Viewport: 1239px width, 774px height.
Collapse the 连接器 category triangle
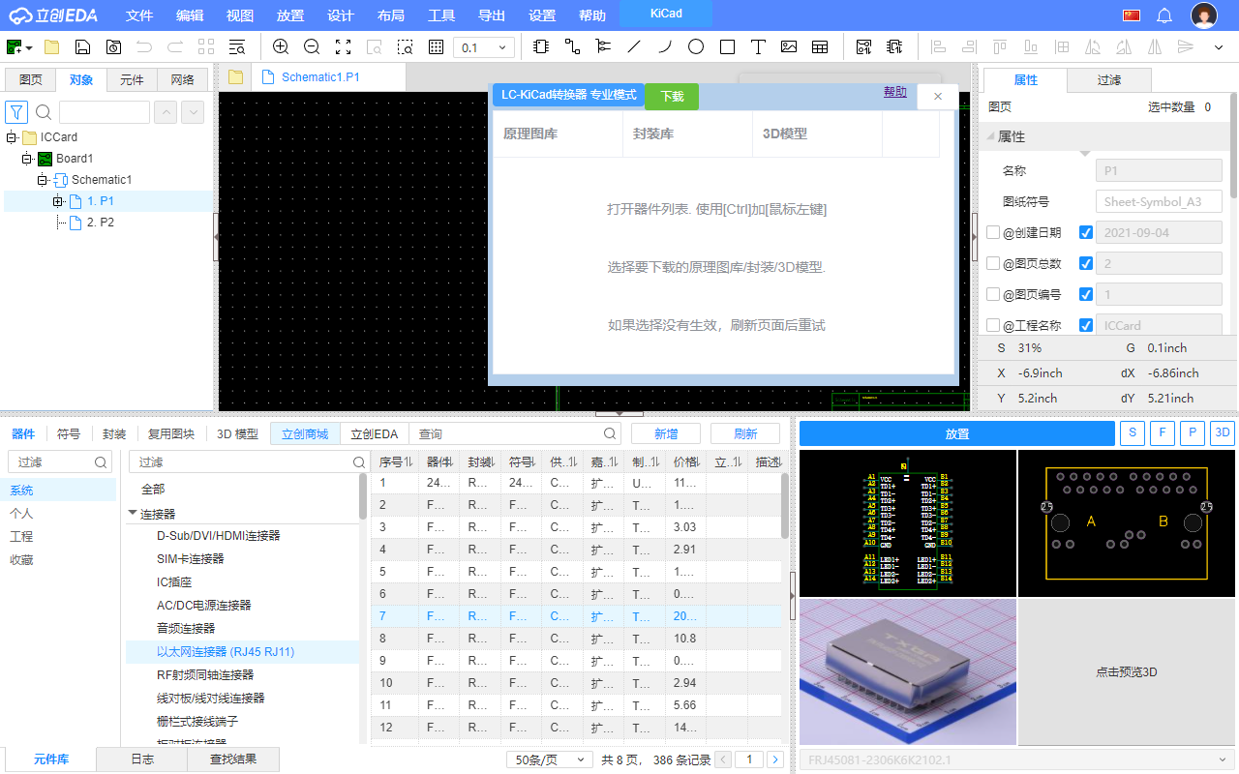[x=133, y=513]
